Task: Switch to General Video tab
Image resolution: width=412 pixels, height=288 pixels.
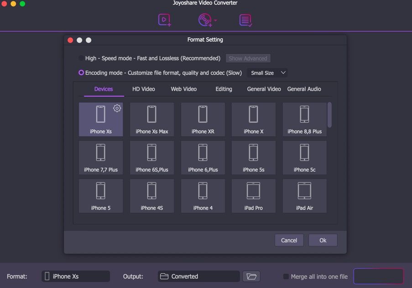Action: pyautogui.click(x=264, y=89)
